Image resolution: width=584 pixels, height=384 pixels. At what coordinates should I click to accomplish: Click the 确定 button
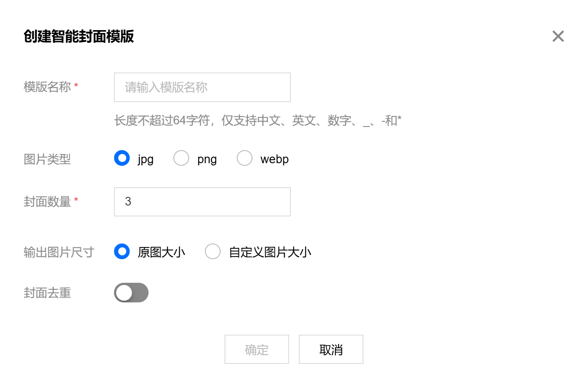pyautogui.click(x=257, y=350)
